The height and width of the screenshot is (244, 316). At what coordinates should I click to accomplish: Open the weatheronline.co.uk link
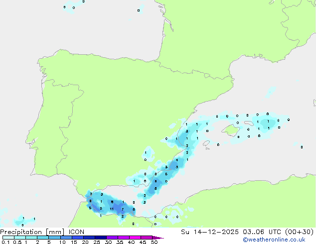point(274,240)
